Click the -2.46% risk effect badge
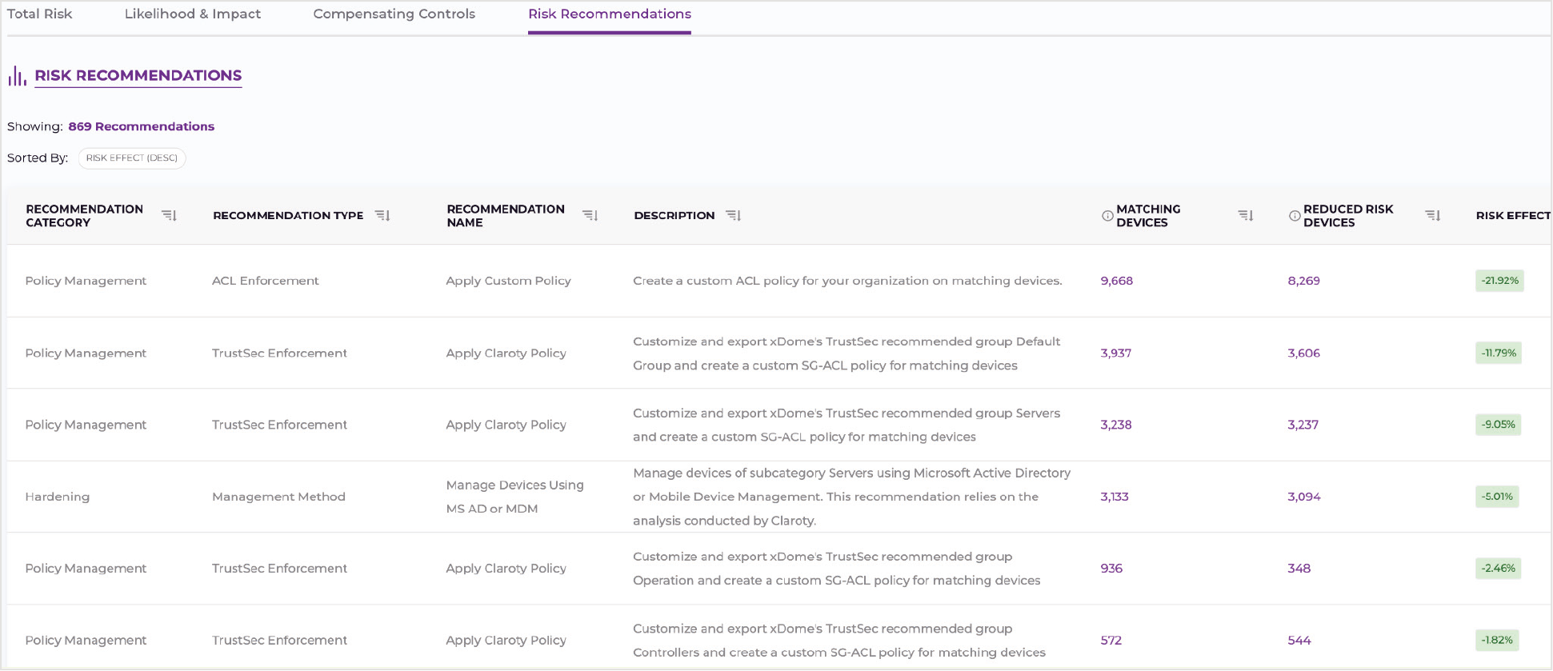Image resolution: width=1553 pixels, height=671 pixels. click(1498, 569)
